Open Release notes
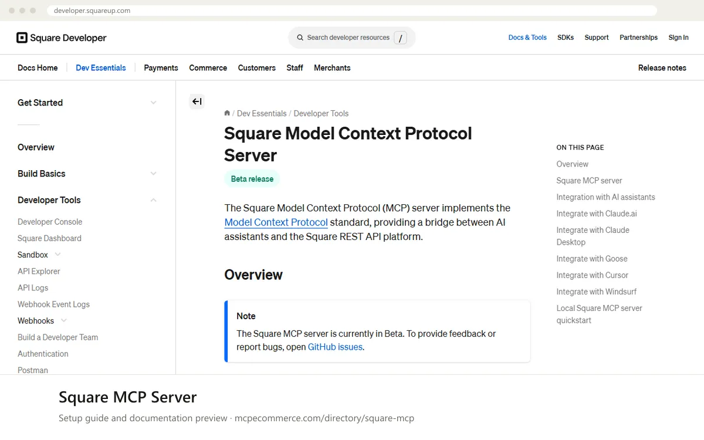Viewport: 704px width, 440px height. click(x=662, y=67)
